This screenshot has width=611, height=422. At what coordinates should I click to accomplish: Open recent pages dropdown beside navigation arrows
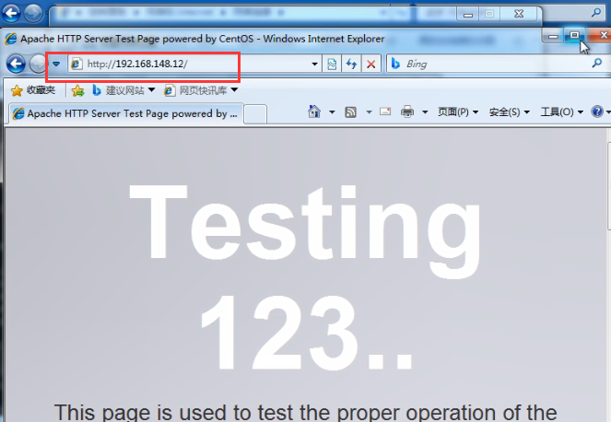coord(56,64)
